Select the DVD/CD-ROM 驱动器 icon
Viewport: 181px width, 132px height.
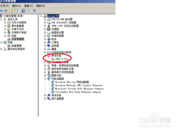pos(49,19)
